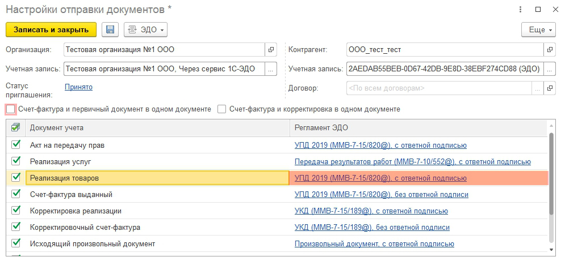Click the ellipsis button of the Контрагент account field
565x261 pixels.
550,69
